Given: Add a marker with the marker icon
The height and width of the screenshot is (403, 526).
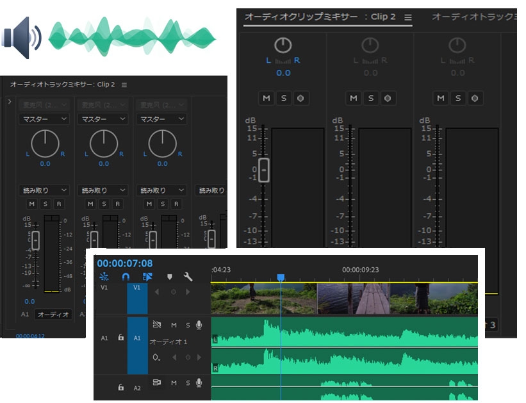Looking at the screenshot, I should 170,277.
